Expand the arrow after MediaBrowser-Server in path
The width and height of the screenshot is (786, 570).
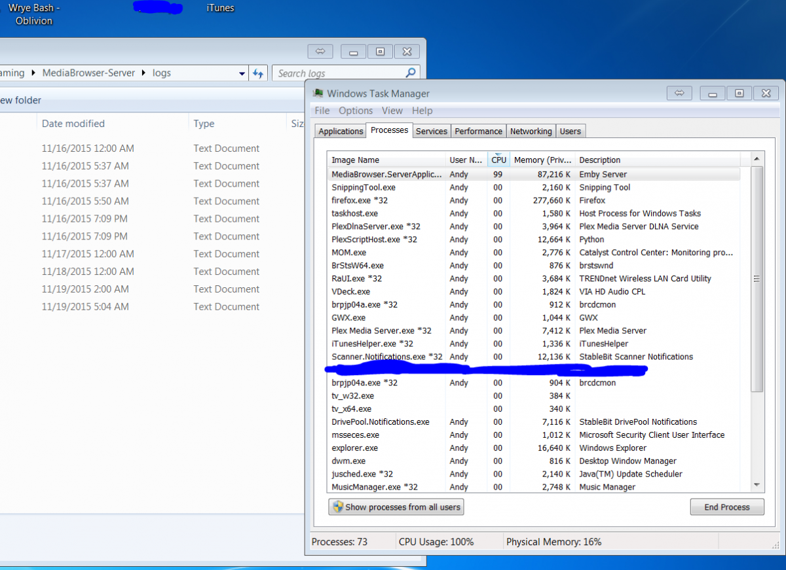(141, 73)
